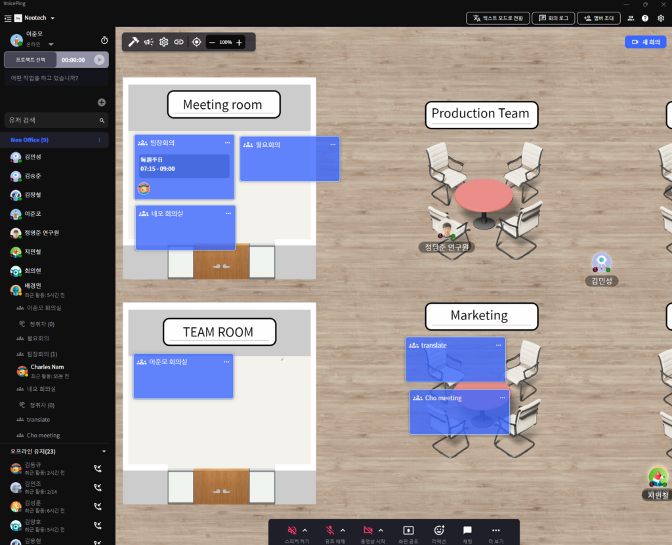Open the help question mark icon
The width and height of the screenshot is (672, 545).
pos(645,18)
